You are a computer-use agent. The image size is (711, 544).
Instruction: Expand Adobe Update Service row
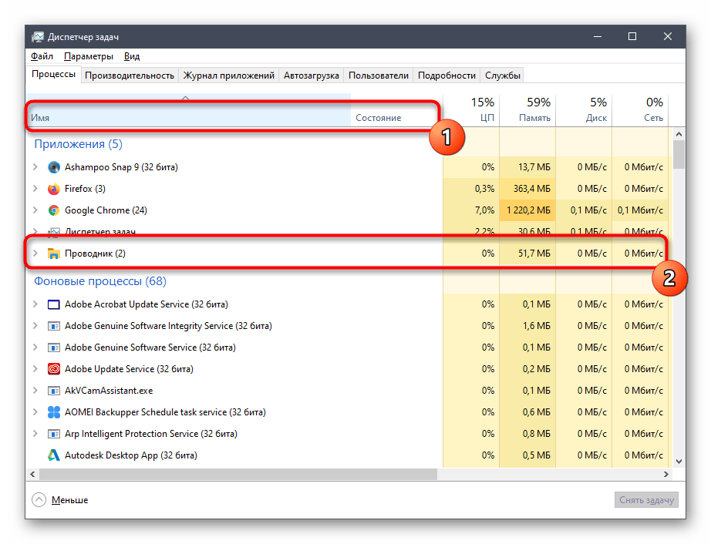point(35,369)
